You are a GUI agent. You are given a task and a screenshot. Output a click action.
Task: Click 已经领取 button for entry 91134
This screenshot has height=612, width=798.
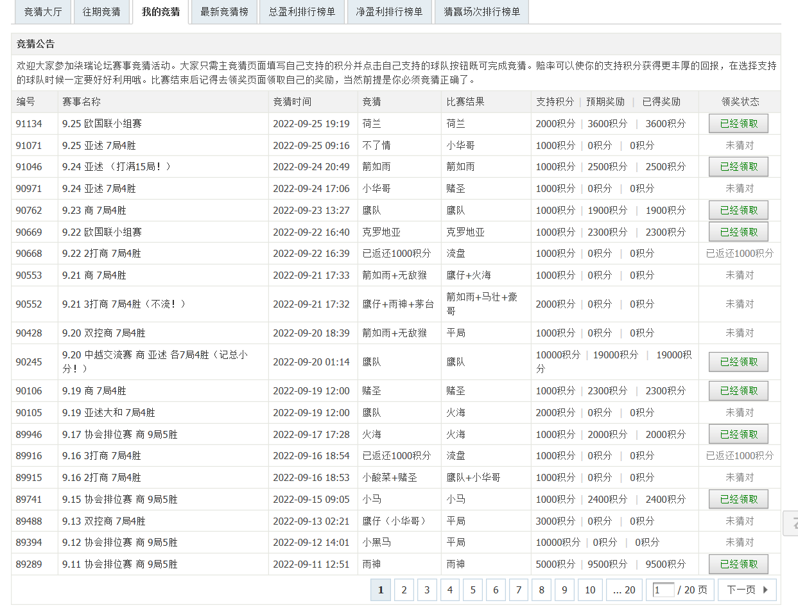click(x=738, y=124)
